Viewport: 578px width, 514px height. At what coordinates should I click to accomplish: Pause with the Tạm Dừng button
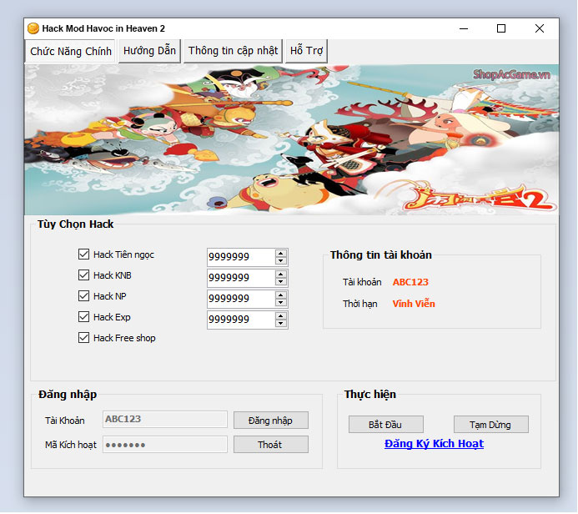pyautogui.click(x=491, y=425)
